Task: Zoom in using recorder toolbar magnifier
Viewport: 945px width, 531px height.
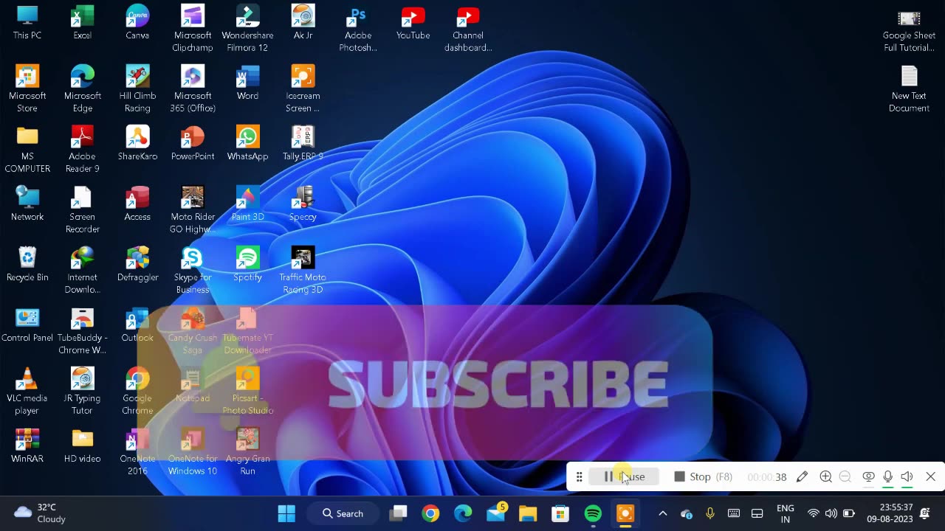Action: 825,476
